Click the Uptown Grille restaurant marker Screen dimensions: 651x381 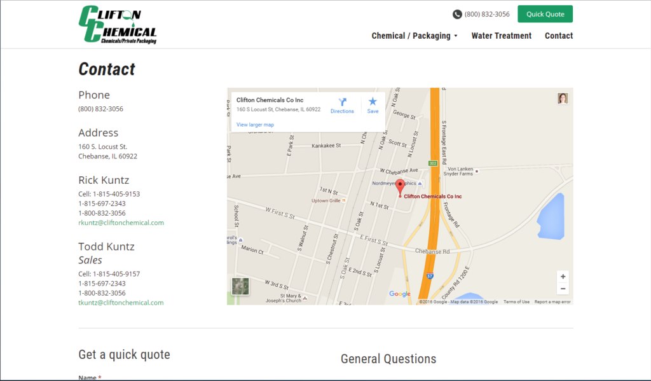(344, 201)
